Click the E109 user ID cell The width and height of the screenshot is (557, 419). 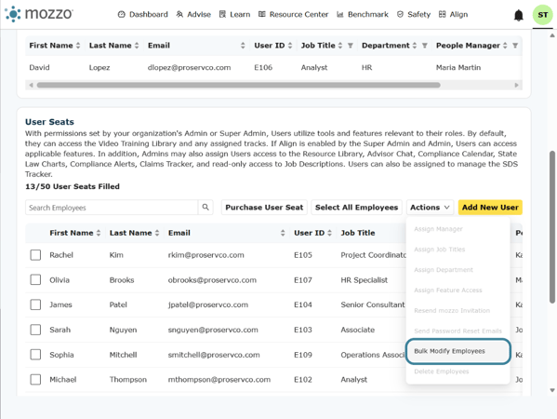pyautogui.click(x=303, y=355)
